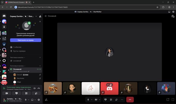176x104 pixels.
Task: Pop out the call window
Action: 168,100
